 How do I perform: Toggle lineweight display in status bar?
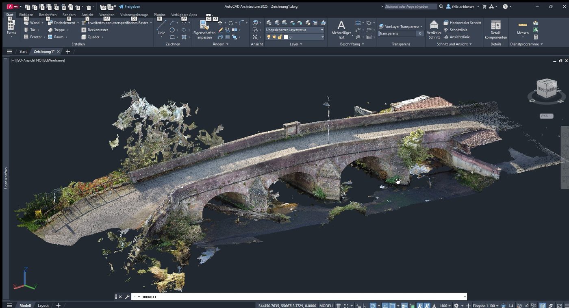pos(405,306)
